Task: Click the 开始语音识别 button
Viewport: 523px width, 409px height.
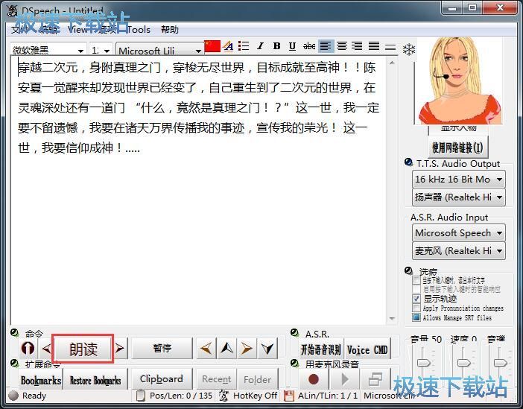Action: coord(321,349)
